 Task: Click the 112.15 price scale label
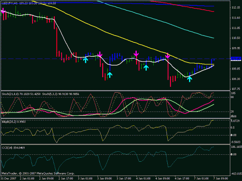tap(236, 8)
